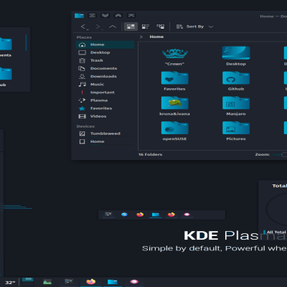Select the Manjaro folder icon
Screen dimensions: 287x287
point(236,103)
